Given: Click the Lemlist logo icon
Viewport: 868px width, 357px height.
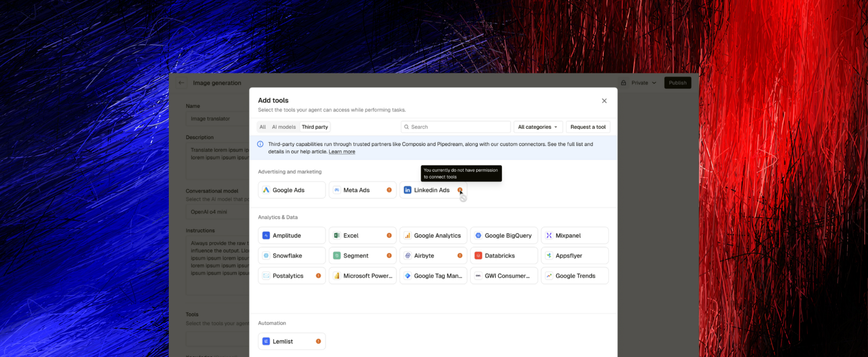Looking at the screenshot, I should tap(266, 341).
